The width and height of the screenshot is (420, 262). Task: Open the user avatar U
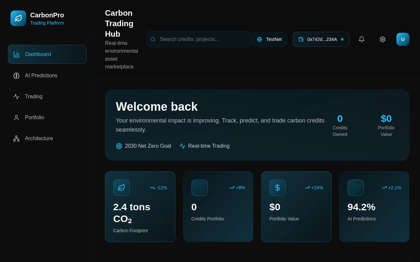[403, 39]
